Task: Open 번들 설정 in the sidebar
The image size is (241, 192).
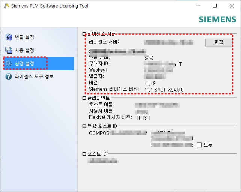Action: [24, 37]
